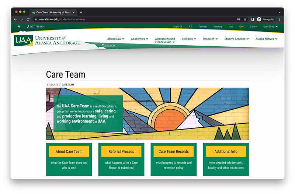This screenshot has width=295, height=194.
Task: Bookmark the page with the star icon
Action: [x=245, y=20]
